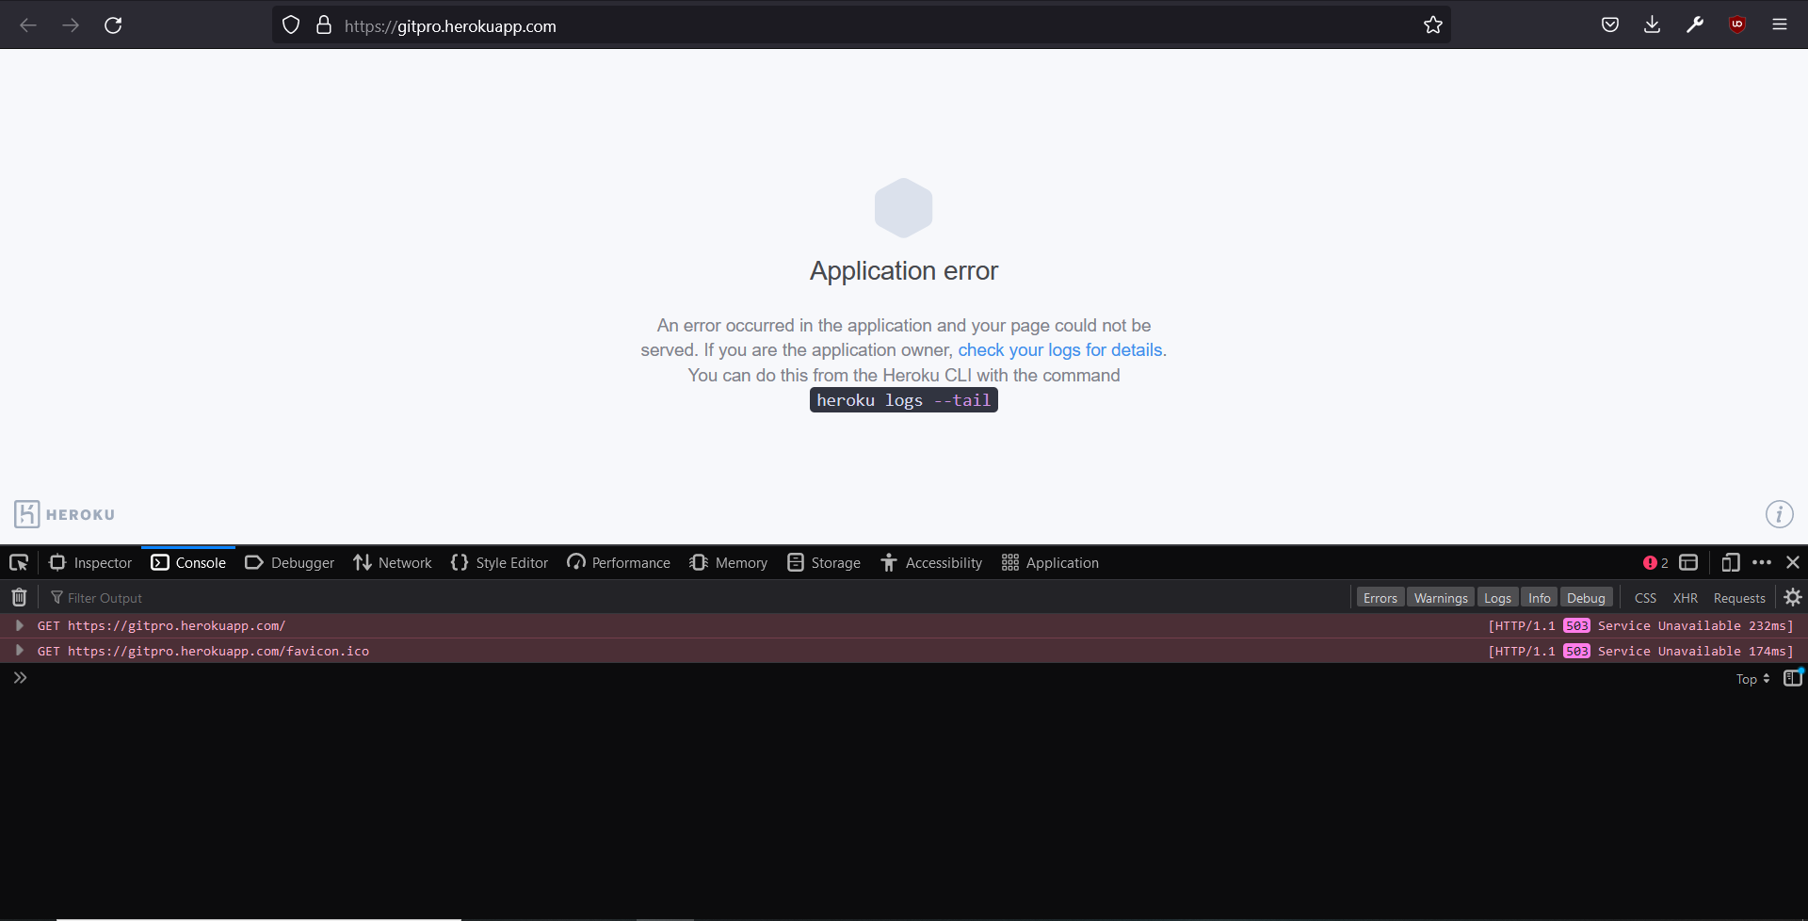Open the Inspector tab

(90, 562)
